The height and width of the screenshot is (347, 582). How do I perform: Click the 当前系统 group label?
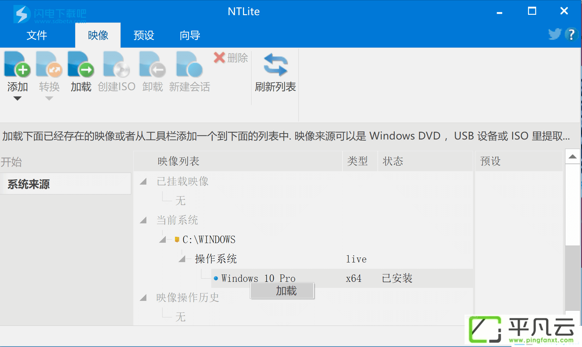177,220
